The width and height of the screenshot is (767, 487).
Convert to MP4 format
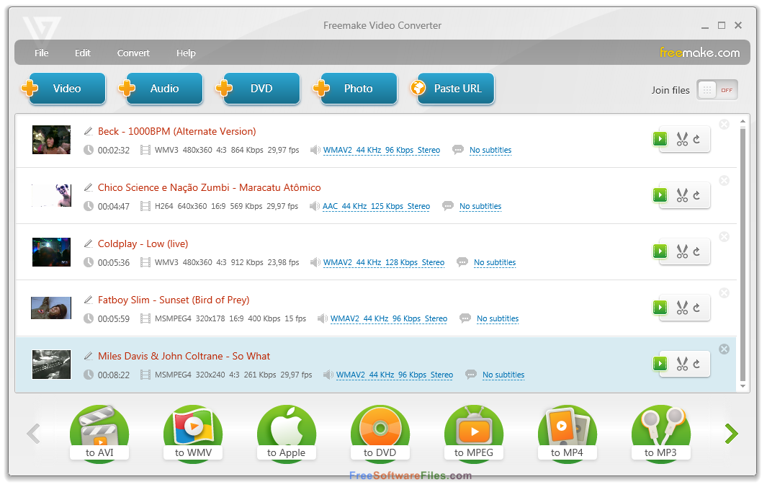coord(568,434)
